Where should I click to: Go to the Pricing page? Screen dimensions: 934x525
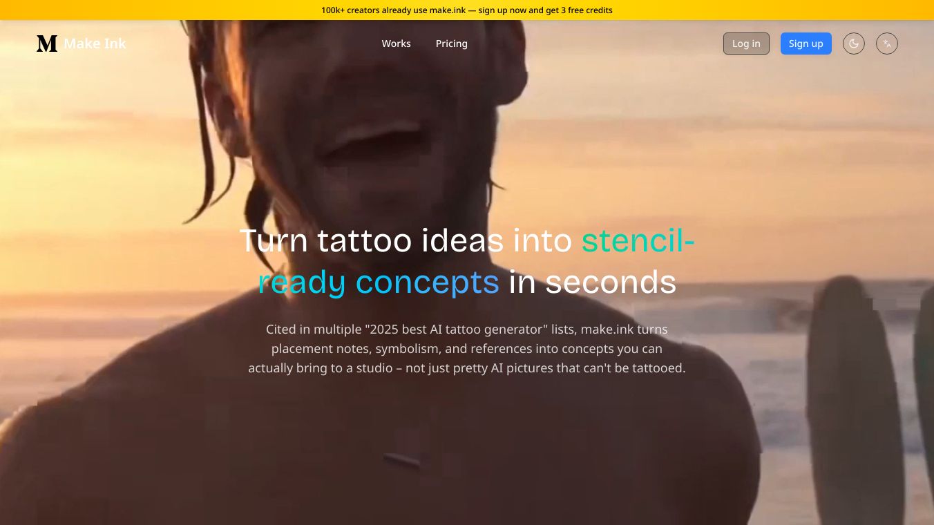click(452, 44)
